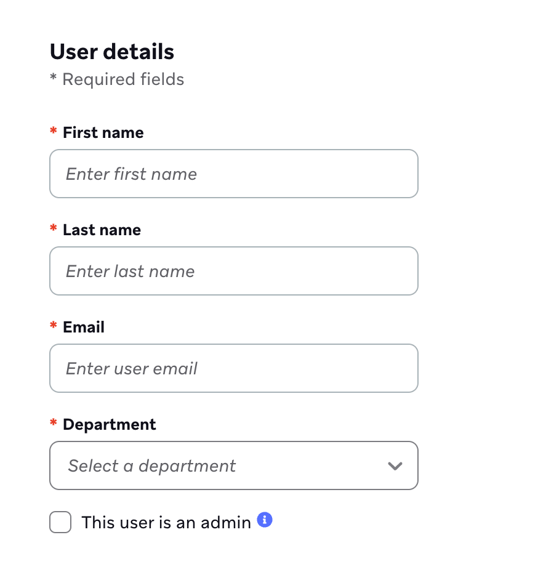Screen dimensions: 538x580
Task: Click the 'Email' field label
Action: point(84,328)
